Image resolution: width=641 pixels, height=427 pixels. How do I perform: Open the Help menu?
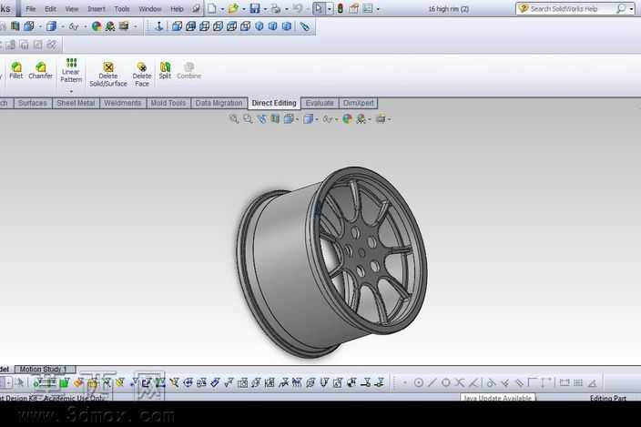(x=177, y=8)
